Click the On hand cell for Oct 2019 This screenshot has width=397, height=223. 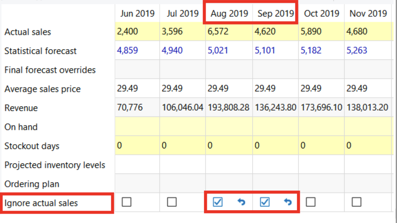(x=321, y=127)
